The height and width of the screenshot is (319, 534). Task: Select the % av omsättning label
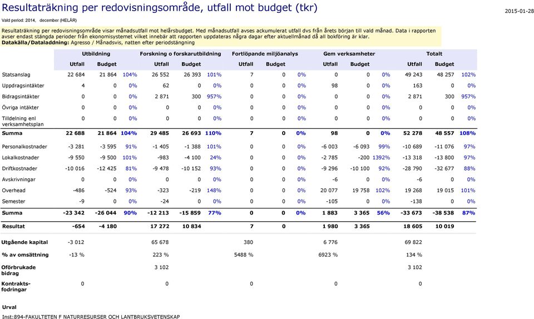click(25, 255)
